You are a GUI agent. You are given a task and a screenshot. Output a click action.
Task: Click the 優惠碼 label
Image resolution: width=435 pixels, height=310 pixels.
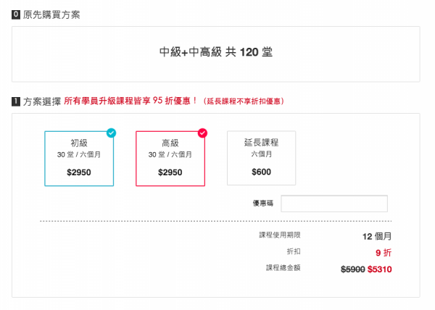tap(261, 204)
